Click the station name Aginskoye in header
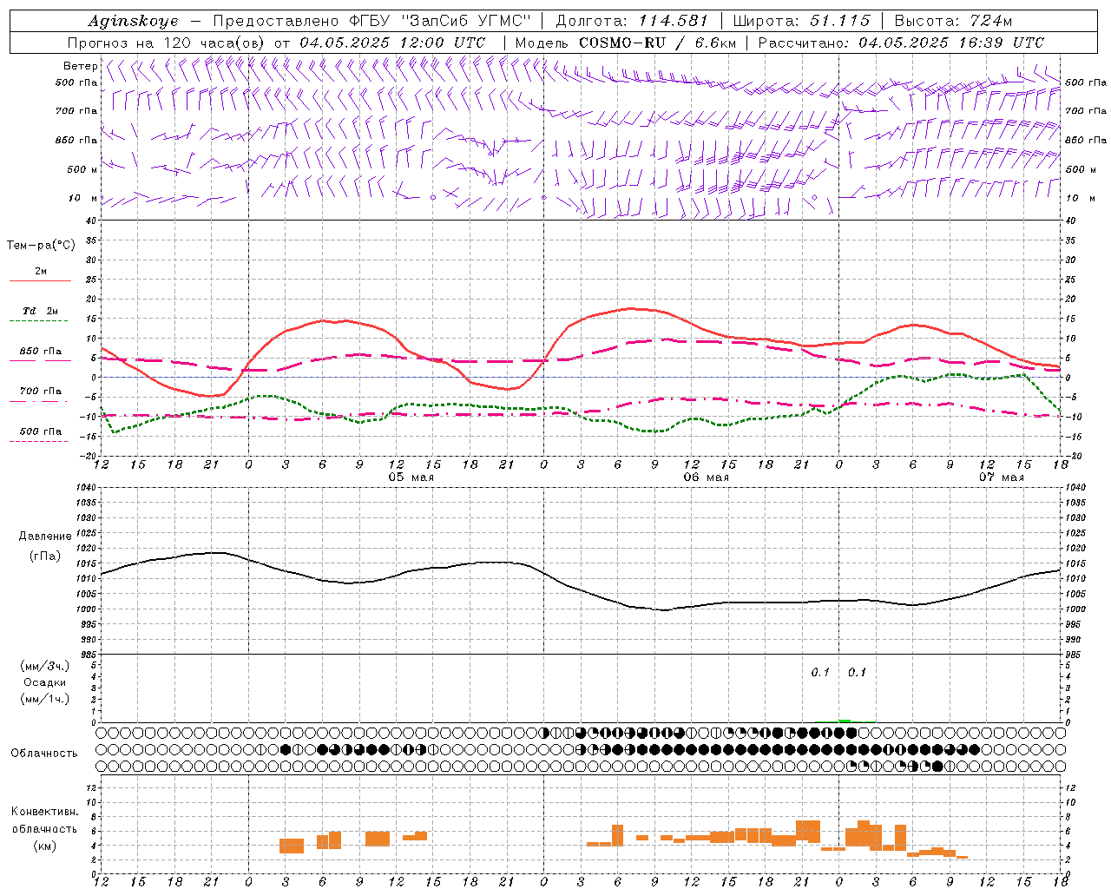The height and width of the screenshot is (889, 1111). click(x=133, y=21)
